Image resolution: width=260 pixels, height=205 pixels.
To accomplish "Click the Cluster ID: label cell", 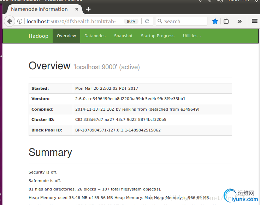I will tap(51, 119).
